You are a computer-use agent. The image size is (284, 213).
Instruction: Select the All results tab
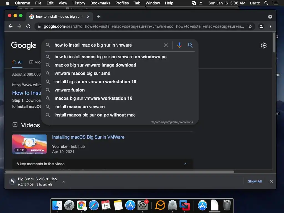pyautogui.click(x=17, y=62)
